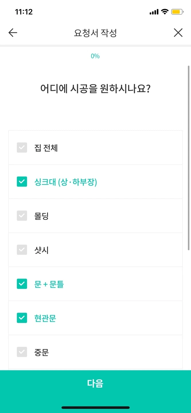Close the request form with the X

click(x=178, y=33)
